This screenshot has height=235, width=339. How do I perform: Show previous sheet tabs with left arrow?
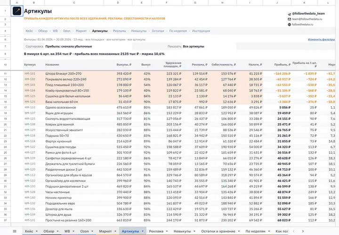[293, 231]
